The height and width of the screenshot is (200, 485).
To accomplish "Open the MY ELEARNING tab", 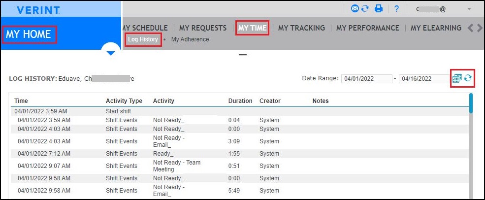I will pyautogui.click(x=436, y=28).
